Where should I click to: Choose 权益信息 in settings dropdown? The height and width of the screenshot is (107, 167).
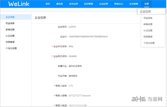(x=148, y=18)
